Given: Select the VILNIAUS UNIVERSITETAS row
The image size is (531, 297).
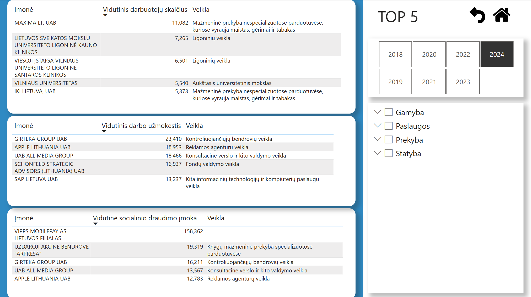Looking at the screenshot, I should [176, 83].
